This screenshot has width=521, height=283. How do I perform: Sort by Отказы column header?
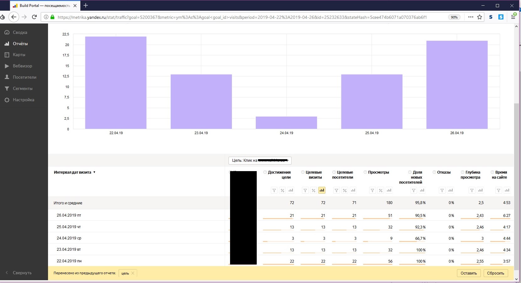coord(444,172)
